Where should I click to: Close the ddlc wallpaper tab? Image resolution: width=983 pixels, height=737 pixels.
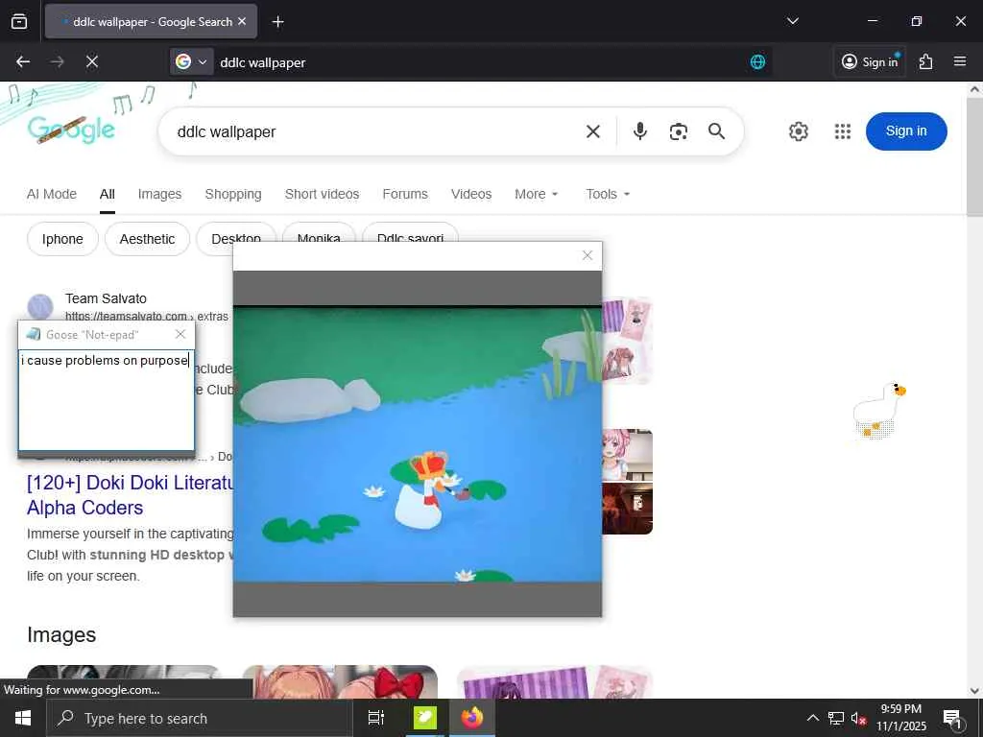(242, 21)
